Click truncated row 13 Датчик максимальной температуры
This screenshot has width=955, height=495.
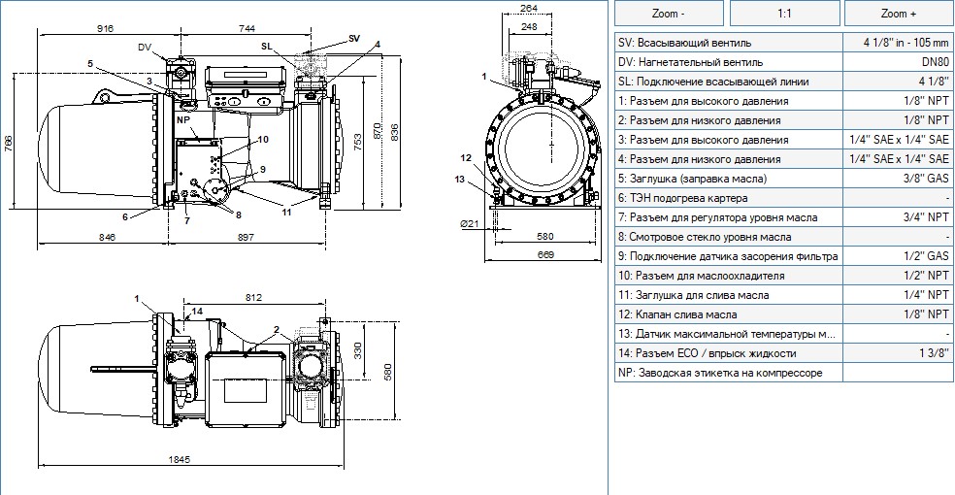pos(783,334)
